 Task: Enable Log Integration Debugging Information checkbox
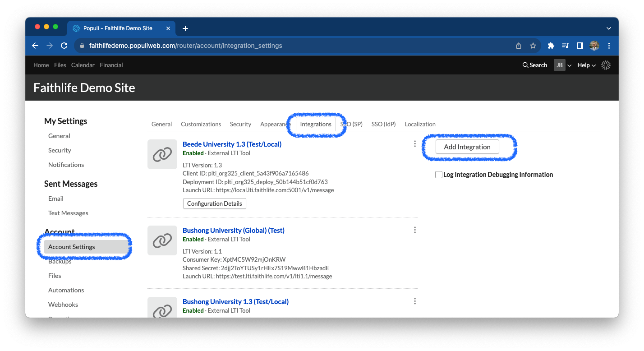438,175
